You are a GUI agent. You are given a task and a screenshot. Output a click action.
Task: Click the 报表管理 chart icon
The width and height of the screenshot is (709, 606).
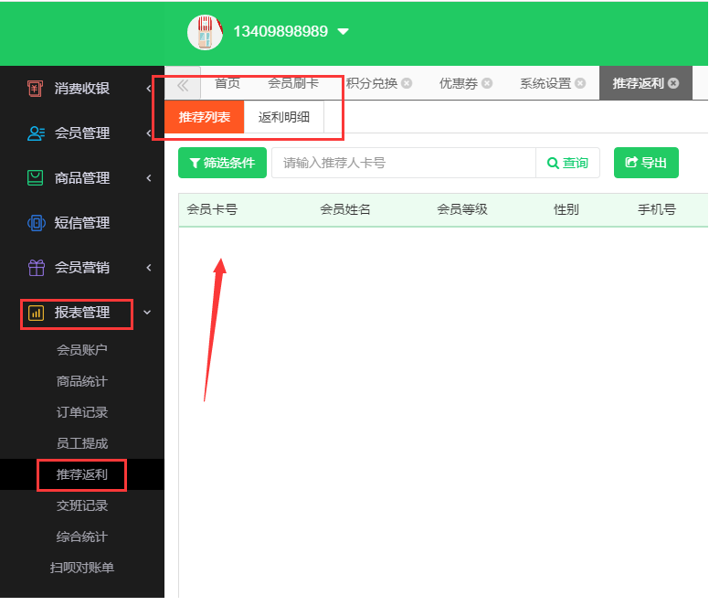pos(37,313)
